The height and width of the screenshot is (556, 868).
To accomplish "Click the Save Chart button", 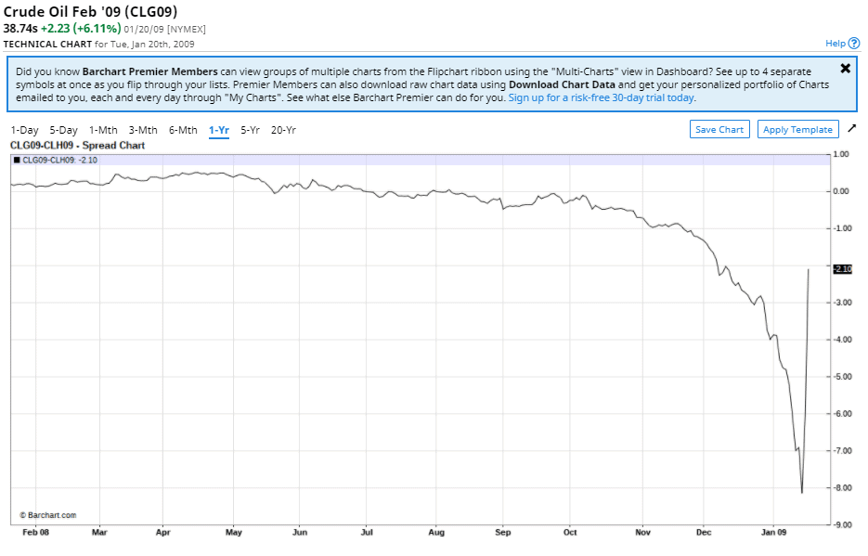I will [719, 129].
